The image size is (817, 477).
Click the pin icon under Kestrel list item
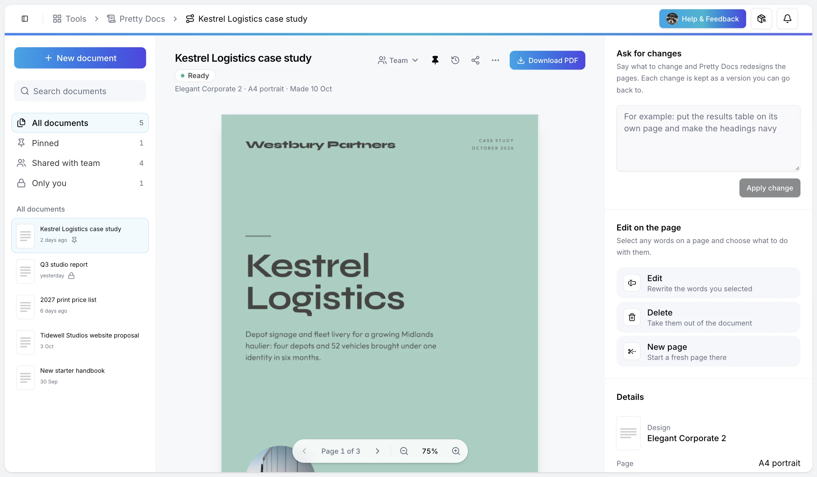pos(74,240)
